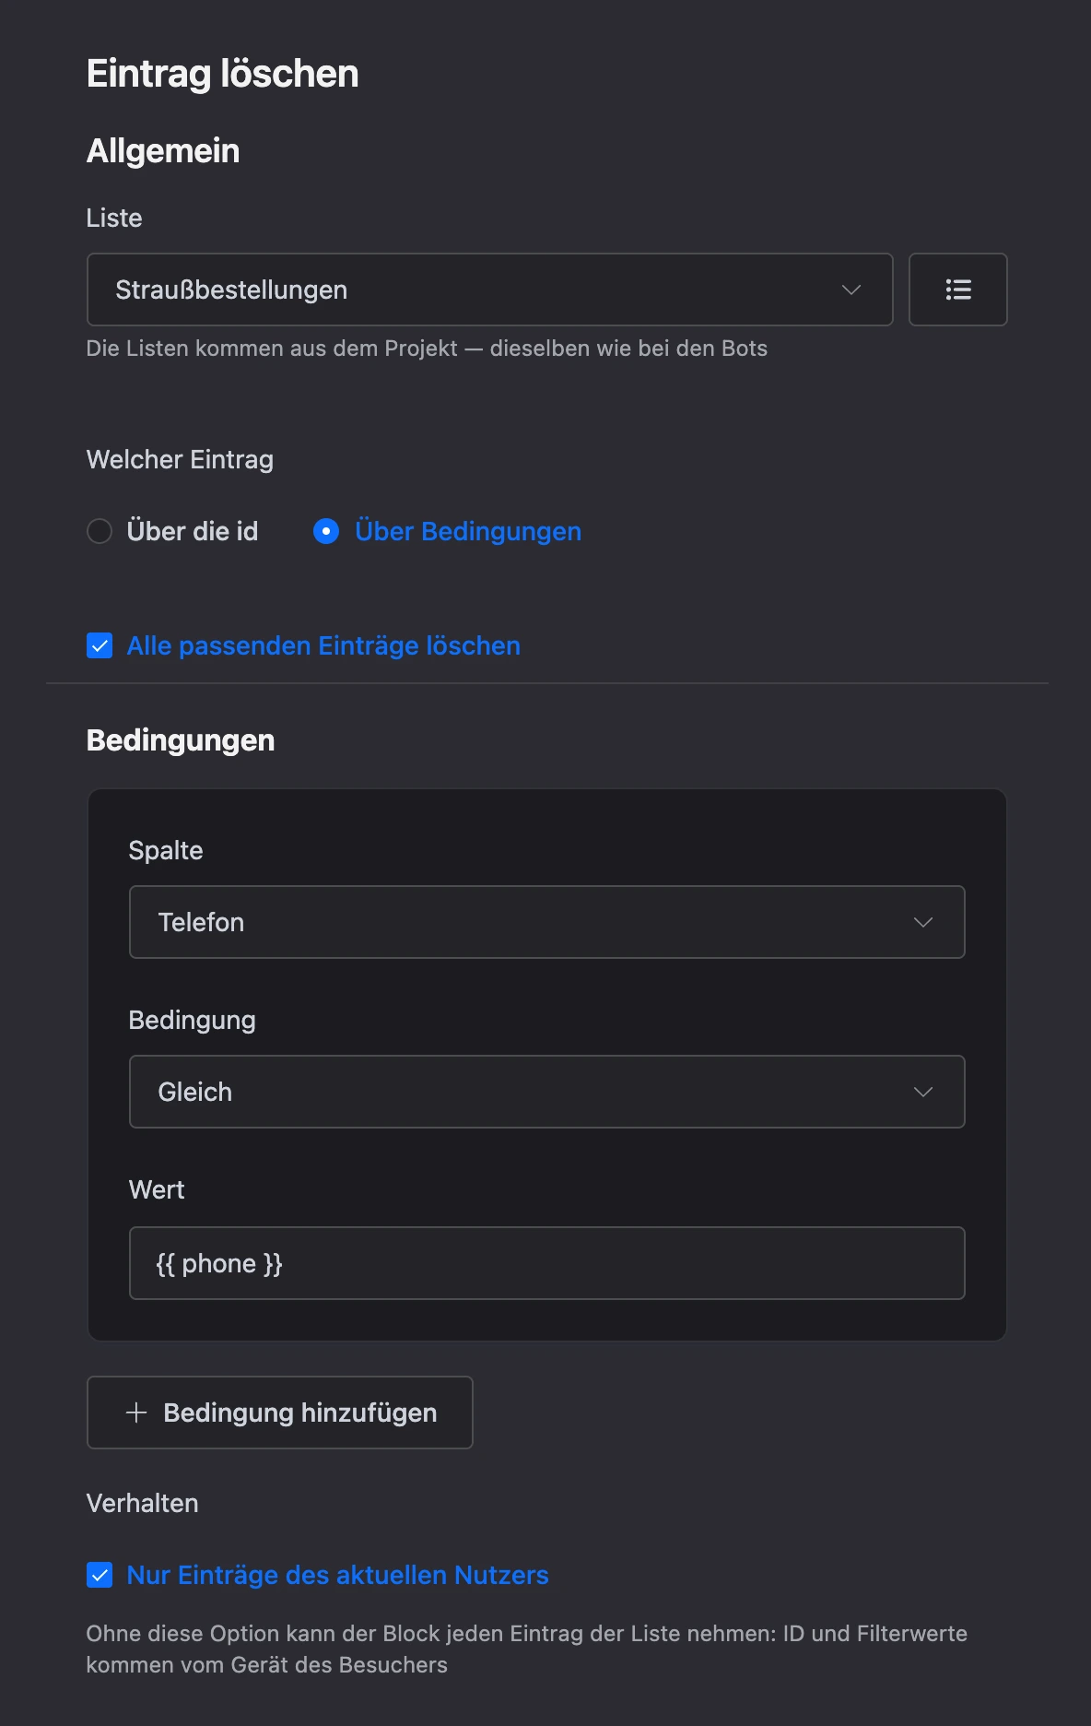Click the 'Alle passenden Einträge löschen' label text
Viewport: 1091px width, 1726px height.
pos(323,645)
